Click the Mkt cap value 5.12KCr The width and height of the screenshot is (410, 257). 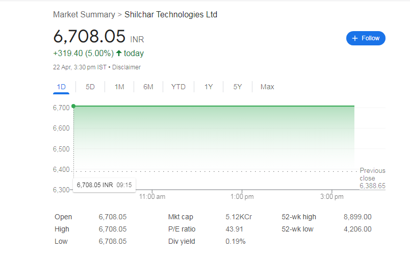[x=239, y=217]
